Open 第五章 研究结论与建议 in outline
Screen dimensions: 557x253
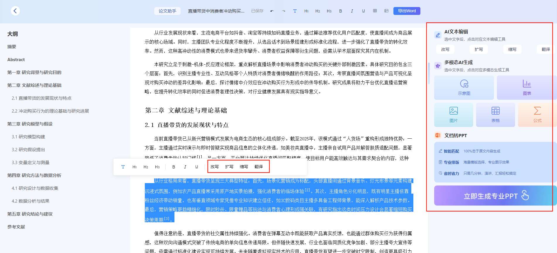[30, 214]
